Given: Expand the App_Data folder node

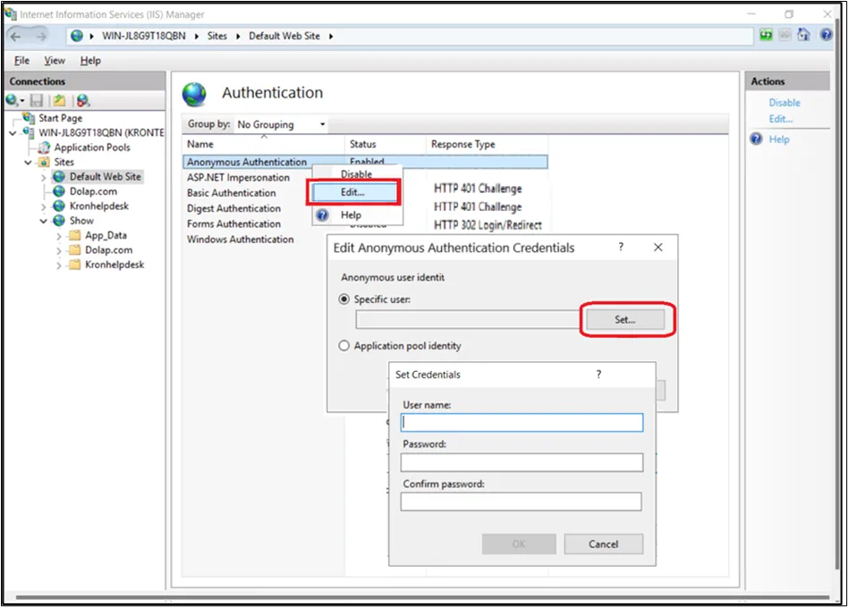Looking at the screenshot, I should pos(58,236).
